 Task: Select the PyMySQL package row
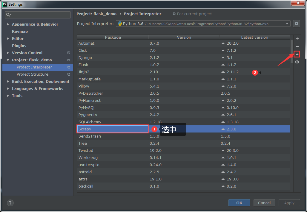click(x=184, y=108)
